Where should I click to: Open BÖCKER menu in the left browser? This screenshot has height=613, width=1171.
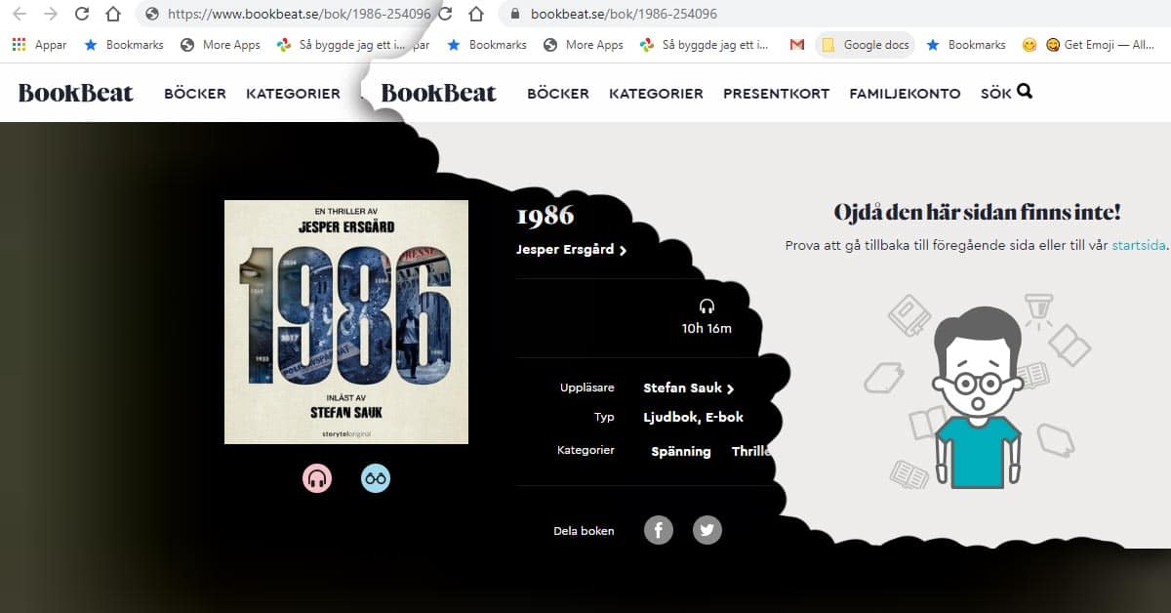(x=195, y=94)
